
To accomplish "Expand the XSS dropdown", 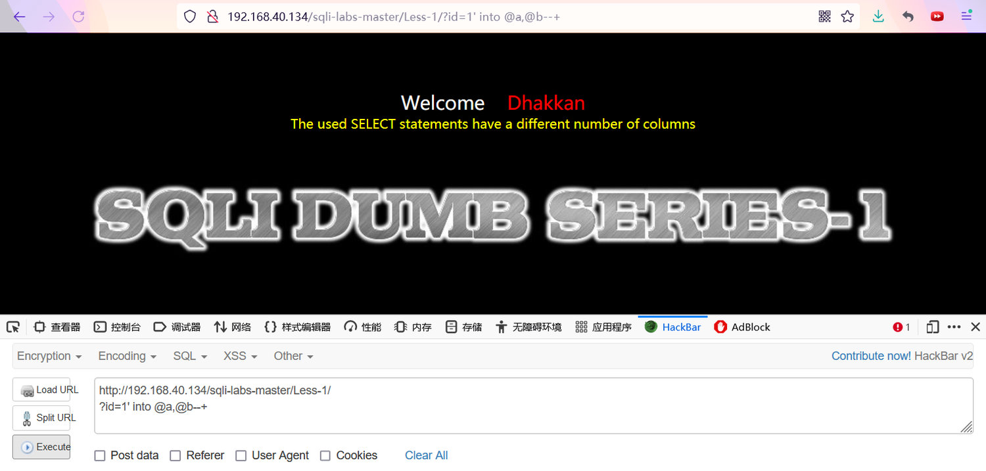I will (240, 356).
